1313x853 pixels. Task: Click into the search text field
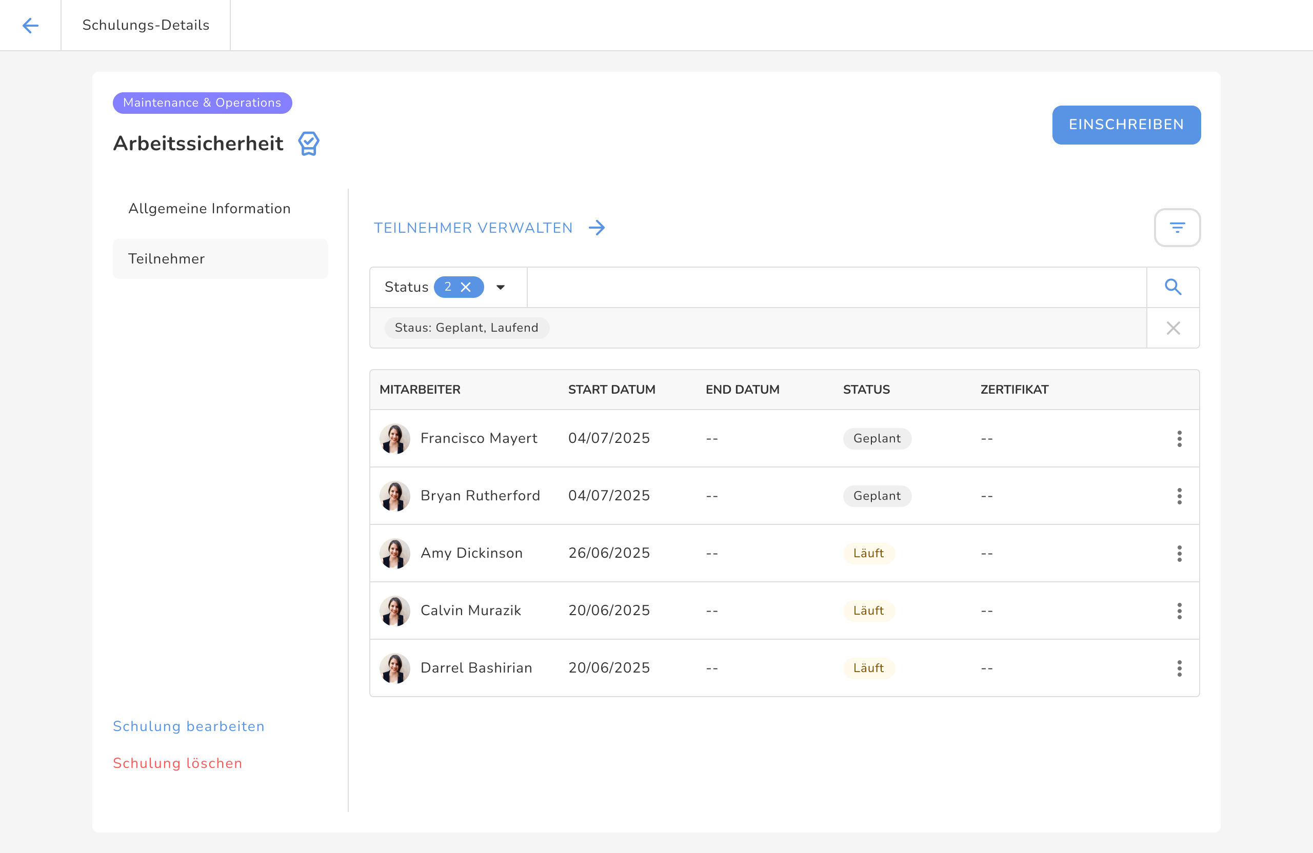[836, 287]
